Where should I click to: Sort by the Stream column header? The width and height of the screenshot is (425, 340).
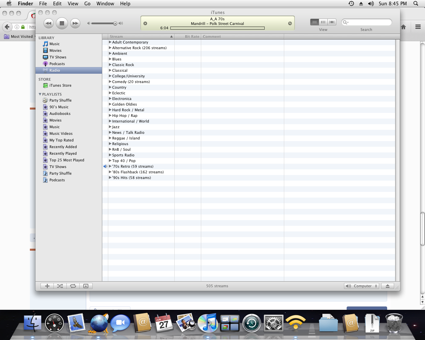[x=141, y=37]
